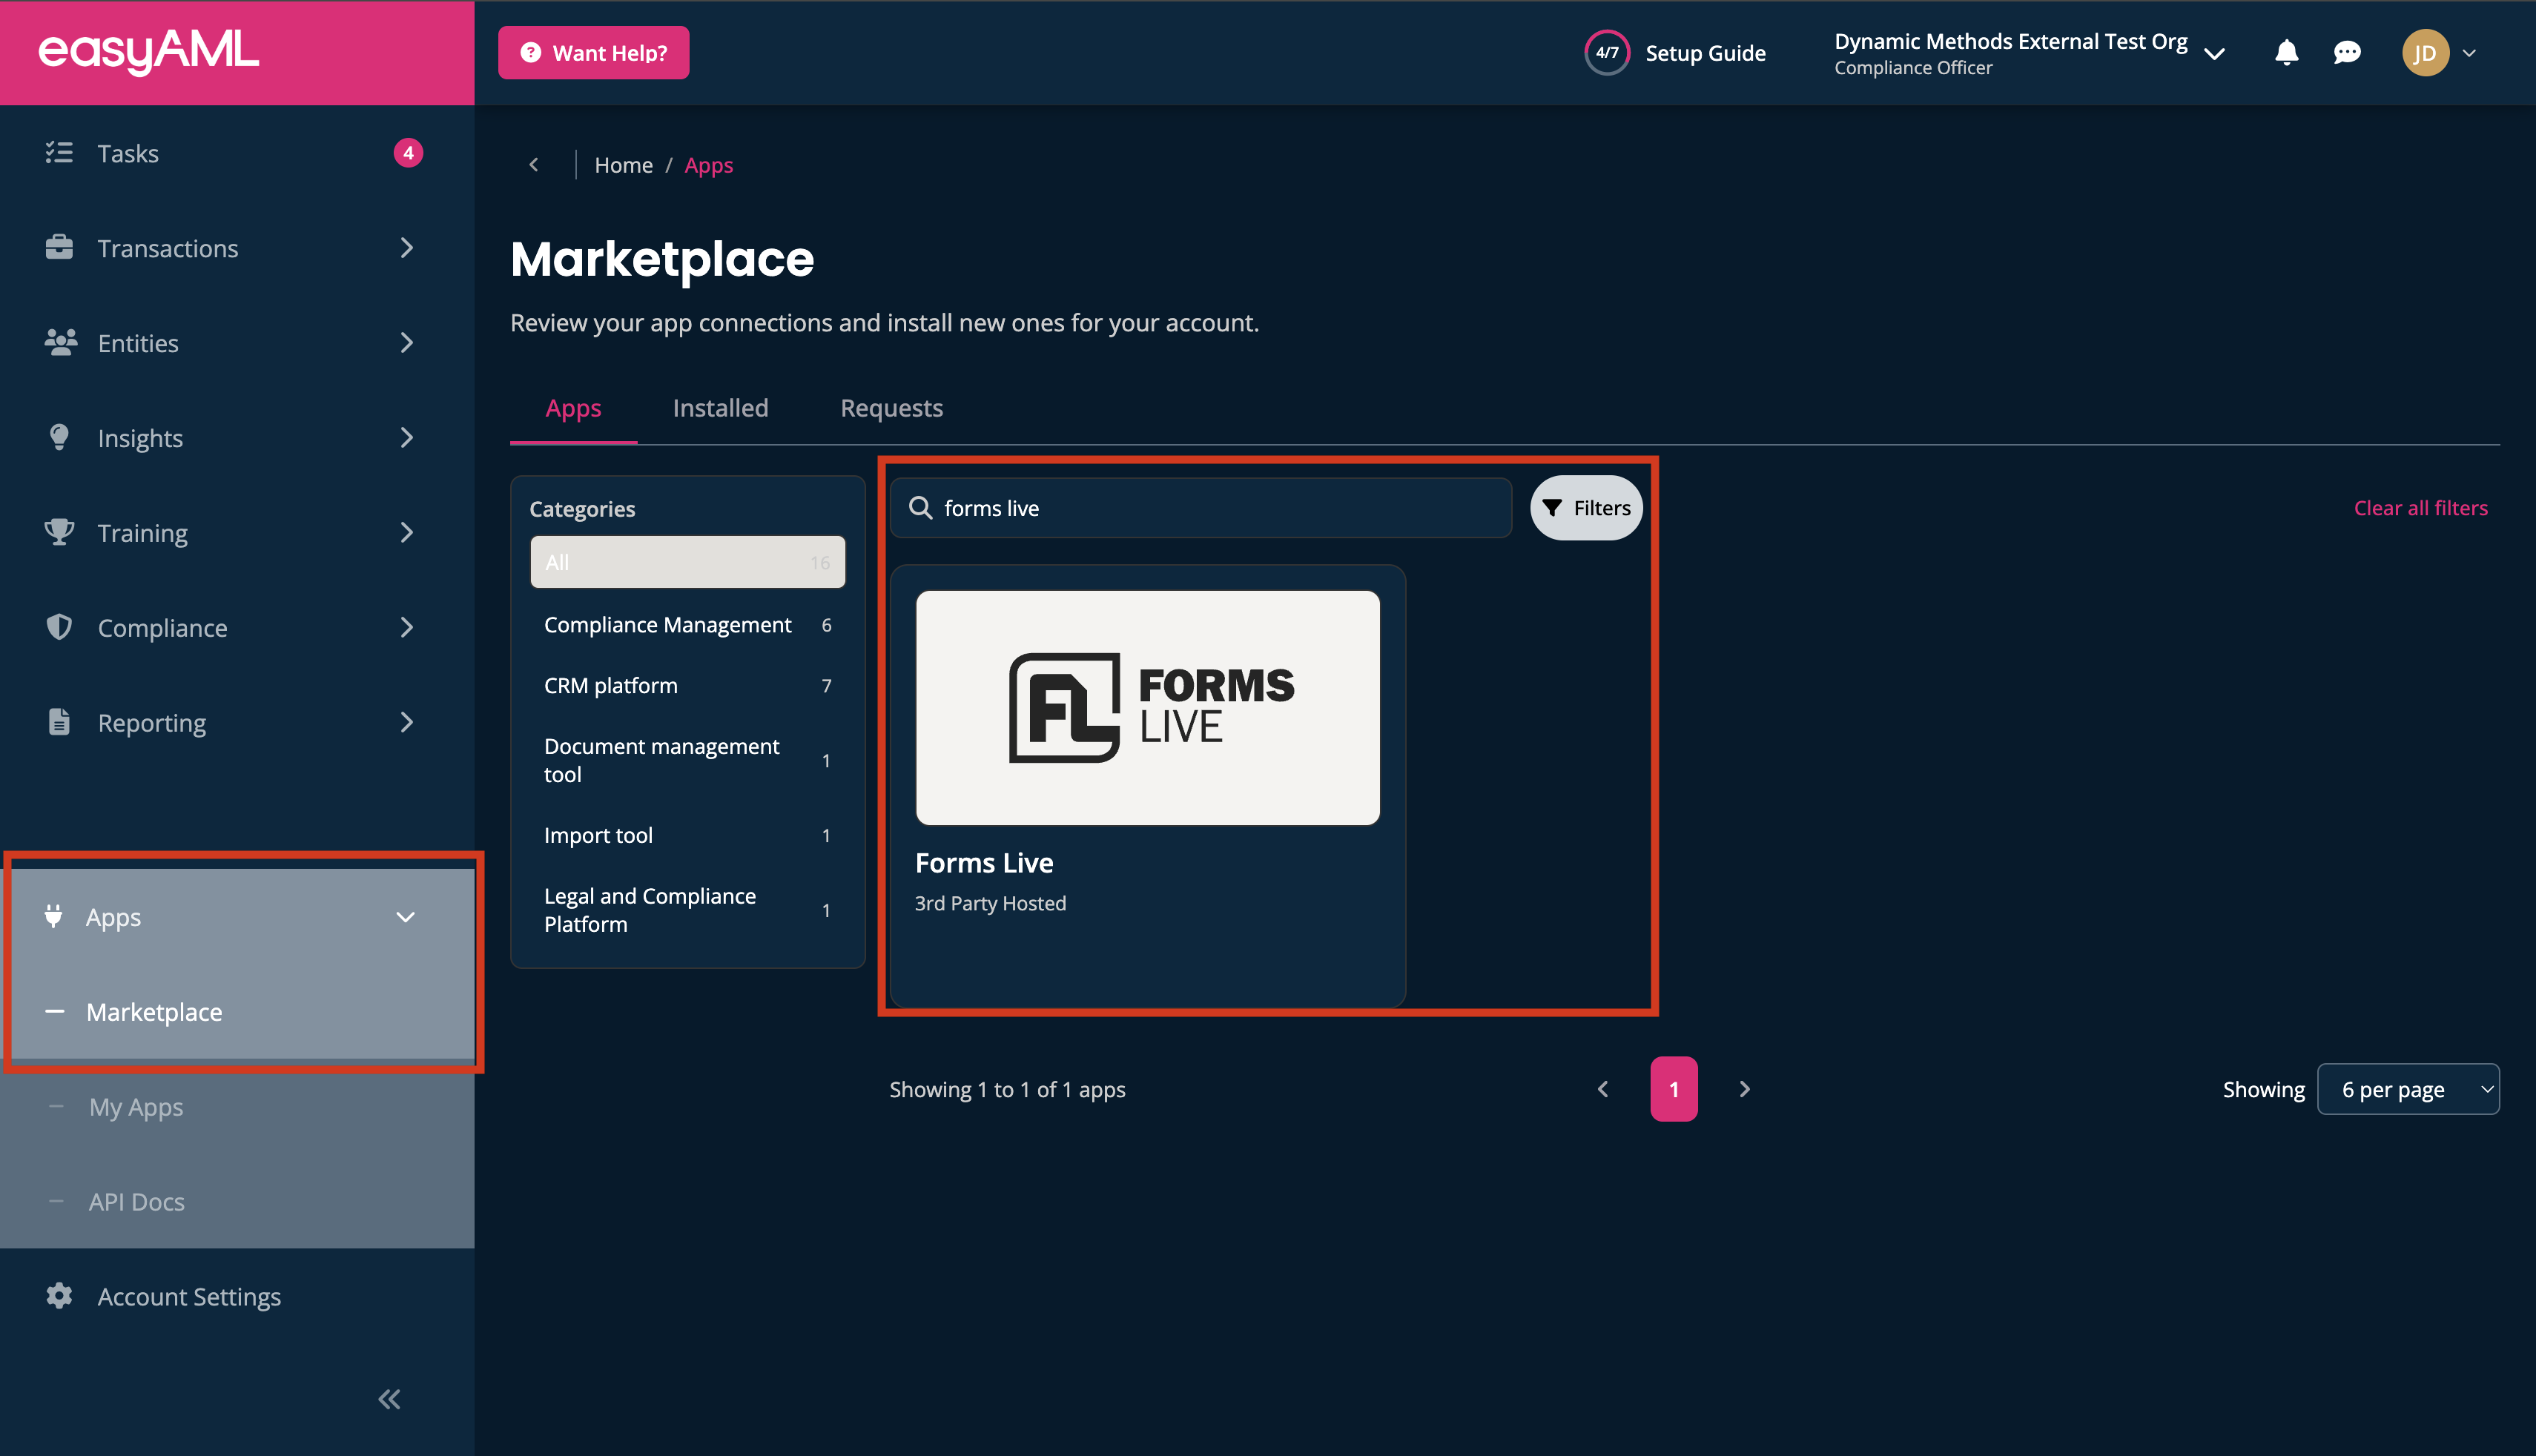Screen dimensions: 2536x1456
Task: Click the Transactions briefcase icon
Action: tap(59, 247)
